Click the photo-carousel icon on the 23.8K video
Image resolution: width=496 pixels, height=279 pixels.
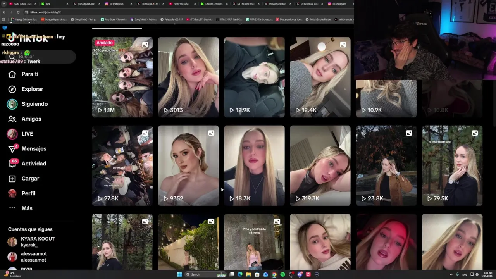(x=409, y=133)
